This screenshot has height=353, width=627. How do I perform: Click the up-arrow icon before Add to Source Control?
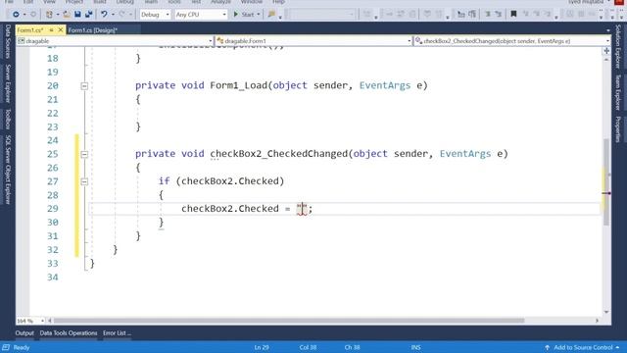coord(547,347)
